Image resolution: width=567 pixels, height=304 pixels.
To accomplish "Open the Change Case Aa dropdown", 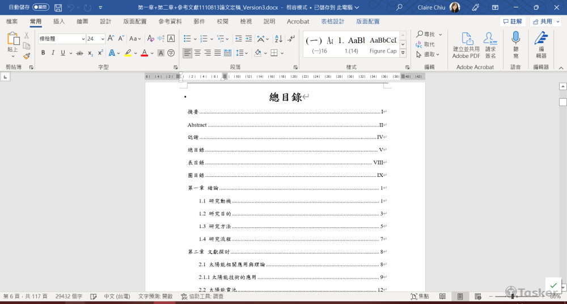I will 136,39.
